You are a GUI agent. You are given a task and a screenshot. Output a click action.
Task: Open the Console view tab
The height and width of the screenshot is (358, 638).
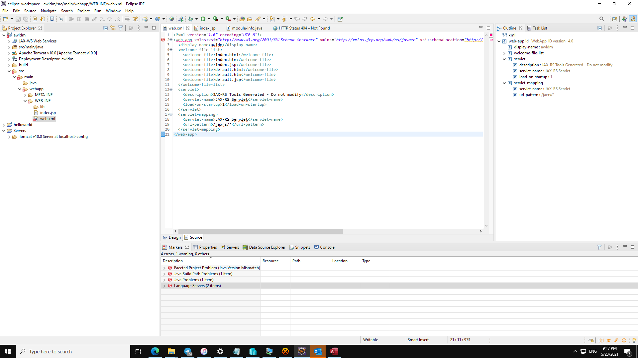click(x=324, y=247)
